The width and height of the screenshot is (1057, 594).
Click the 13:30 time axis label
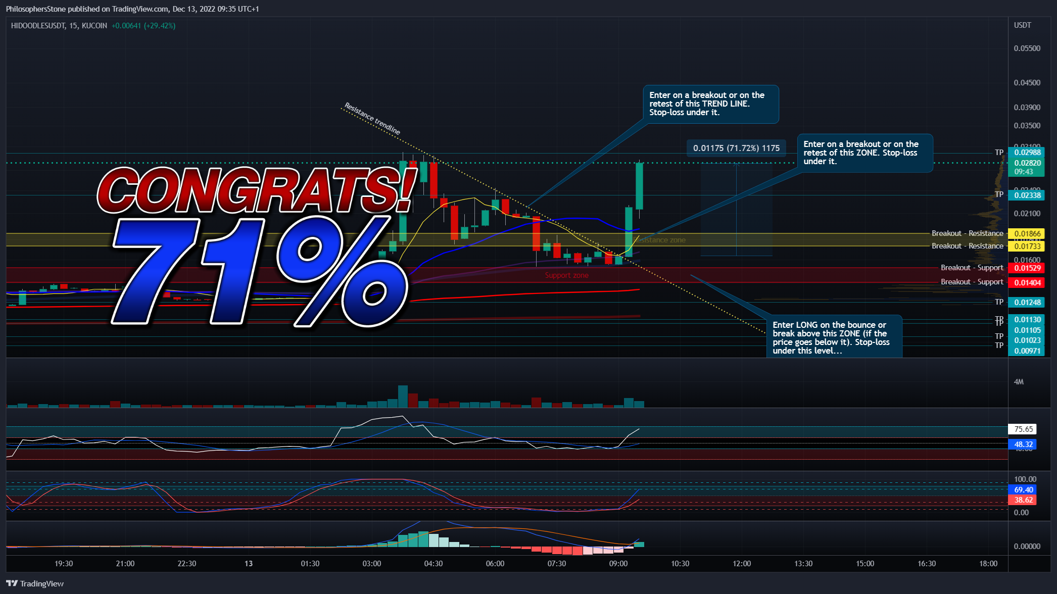tap(803, 564)
